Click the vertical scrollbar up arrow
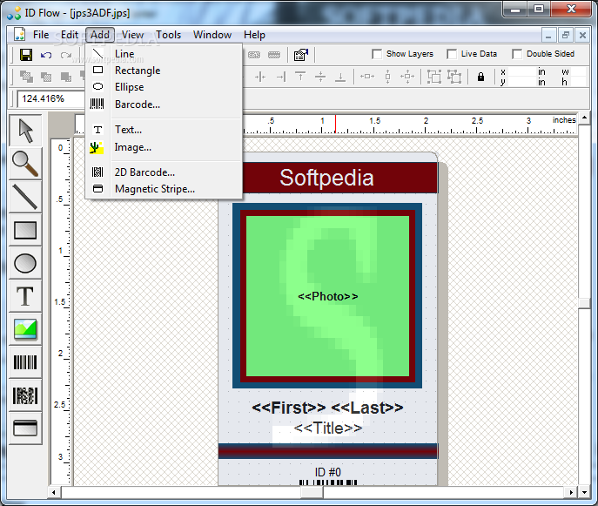Viewport: 598px width, 506px height. click(x=584, y=118)
